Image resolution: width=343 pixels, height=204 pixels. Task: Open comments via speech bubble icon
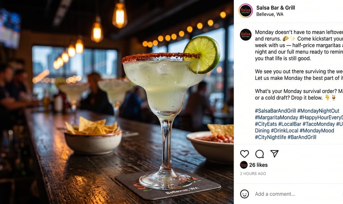tap(259, 154)
